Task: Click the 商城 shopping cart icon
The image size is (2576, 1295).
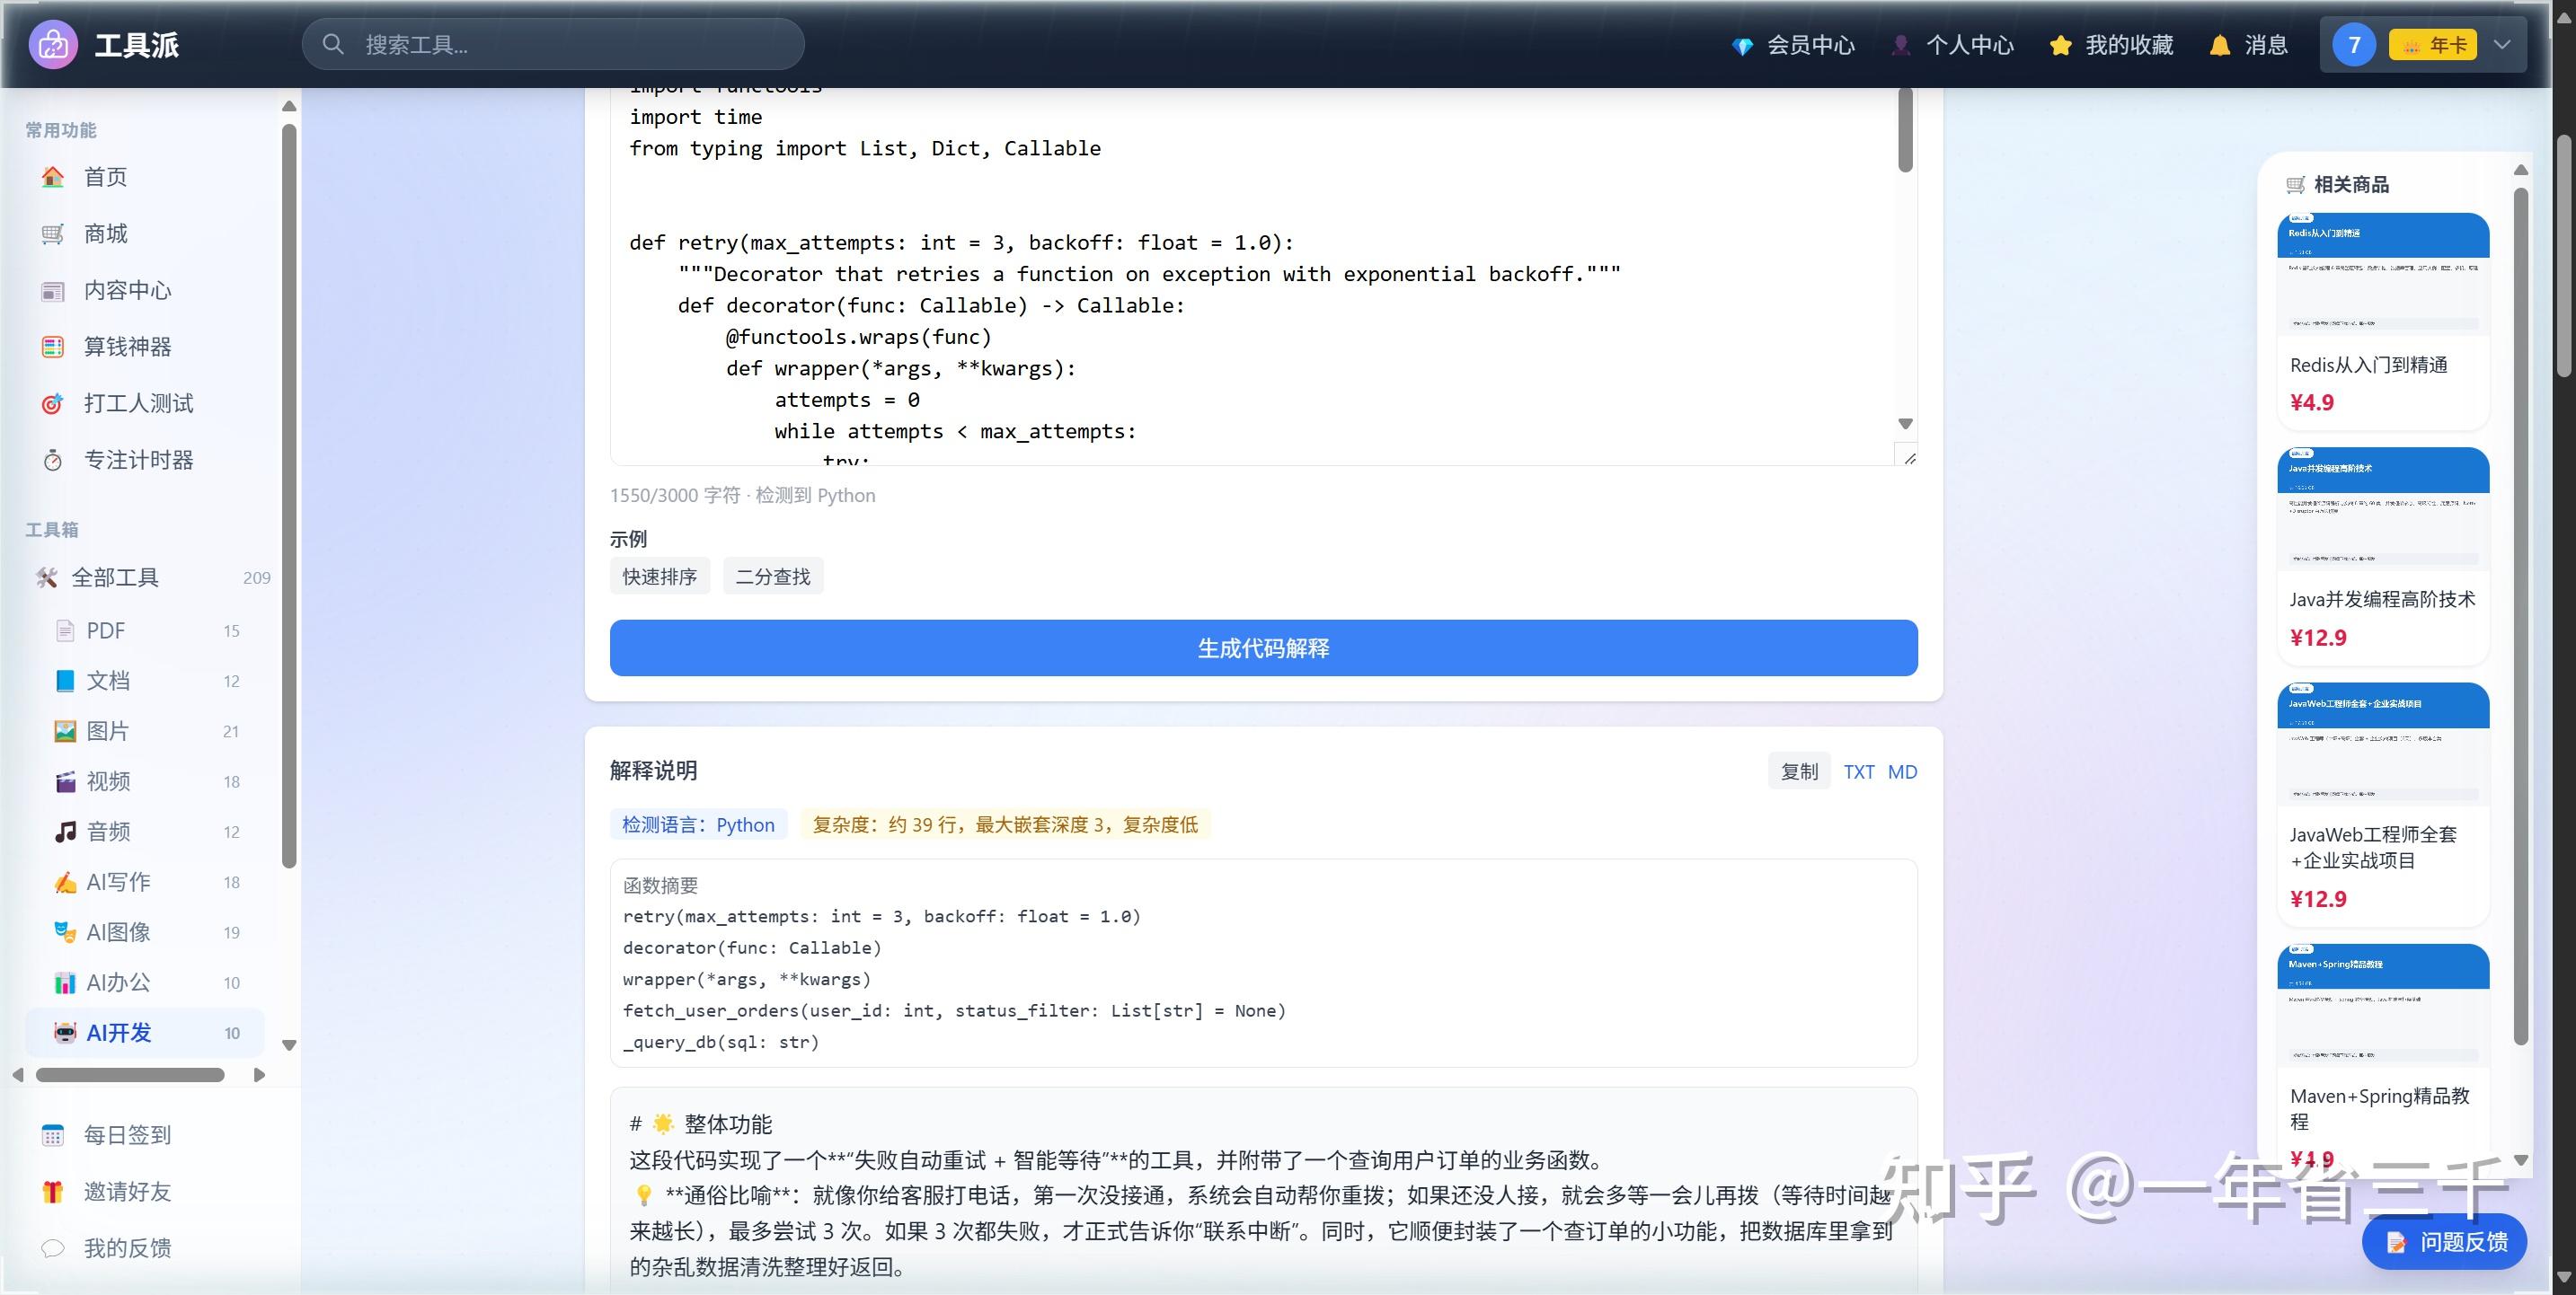Action: coord(52,233)
